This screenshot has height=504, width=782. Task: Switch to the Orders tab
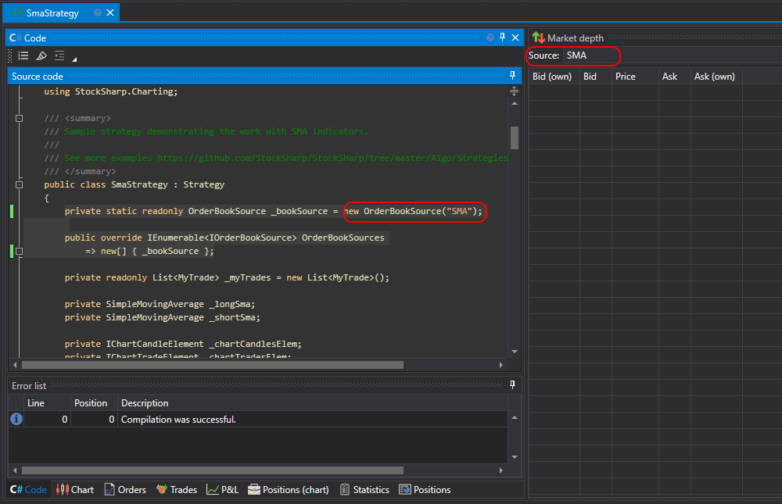(124, 489)
